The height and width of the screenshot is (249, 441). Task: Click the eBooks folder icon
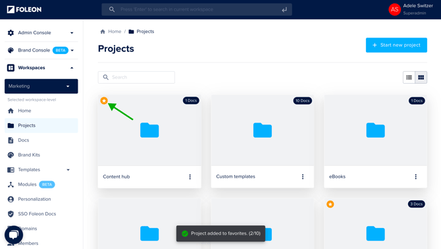(x=375, y=130)
